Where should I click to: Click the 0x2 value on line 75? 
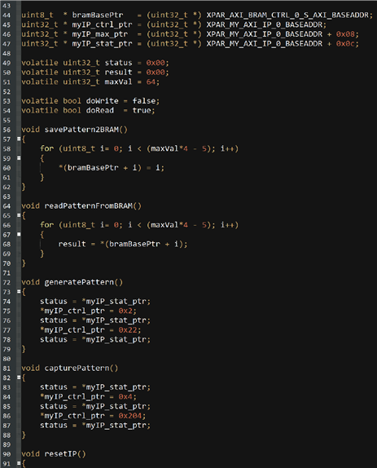125,311
